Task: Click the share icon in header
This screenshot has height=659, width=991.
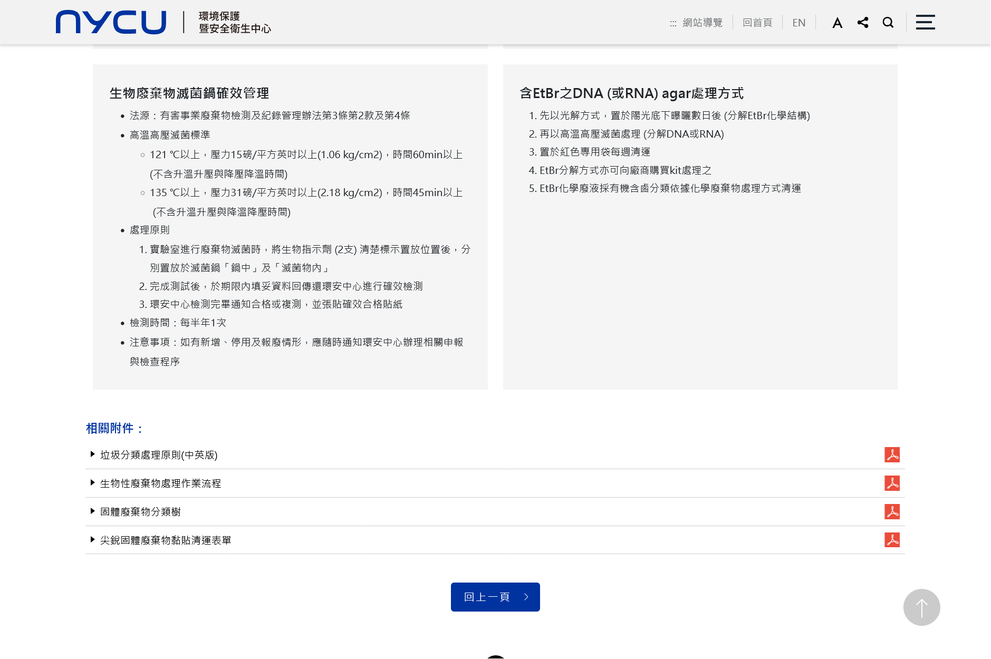Action: point(863,23)
